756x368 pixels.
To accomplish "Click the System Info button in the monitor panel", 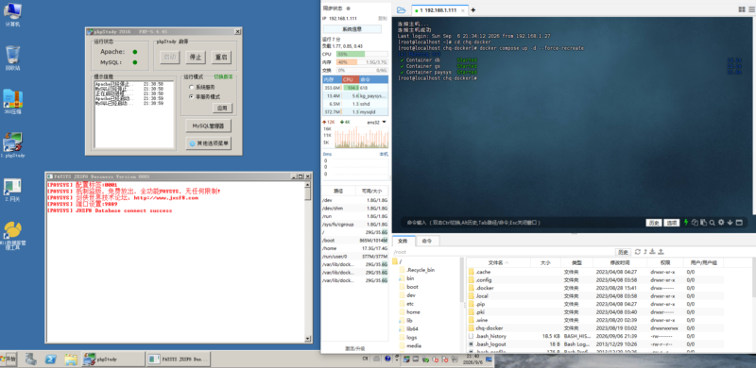I will (352, 29).
